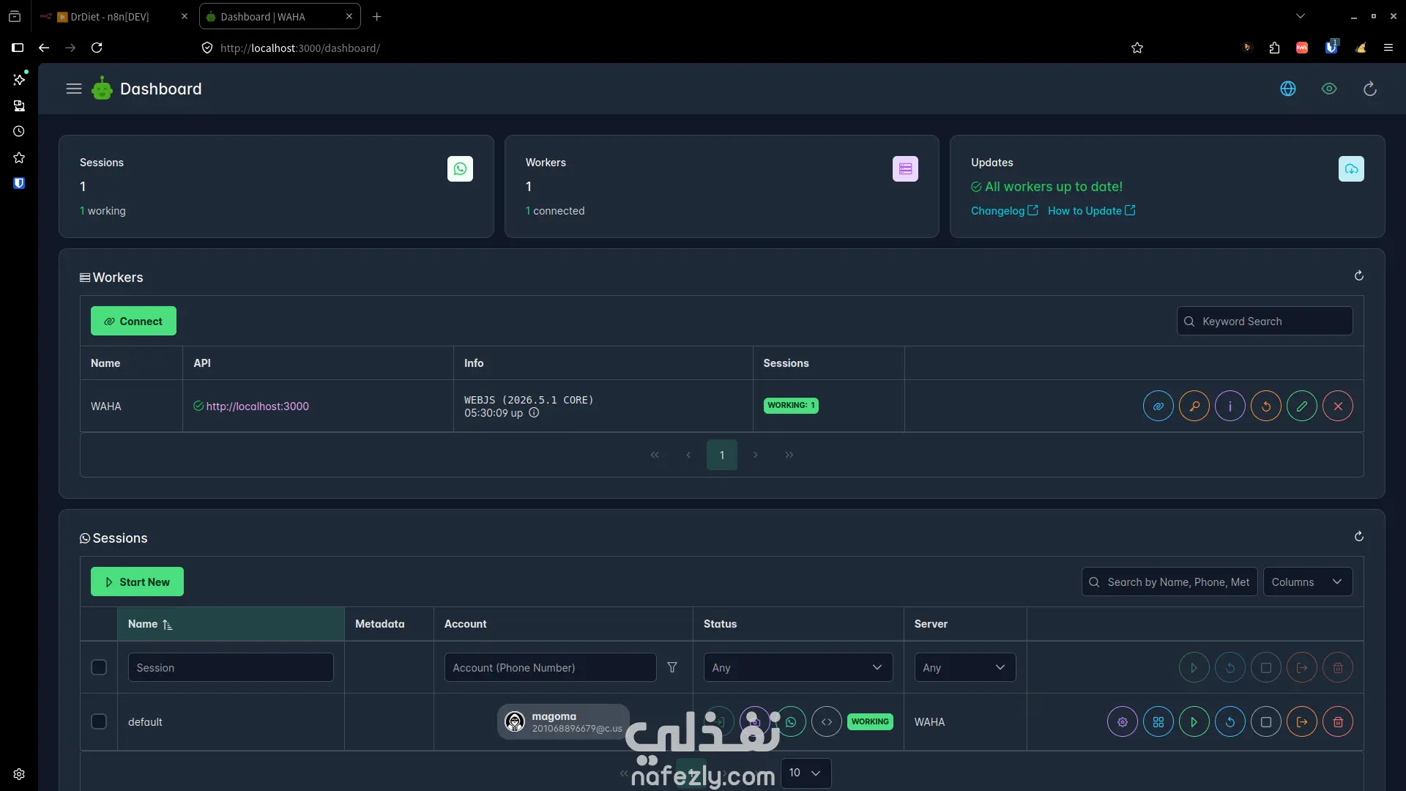Select the Dashboard | WAHA browser tab
Screen dimensions: 1406x791
279,16
